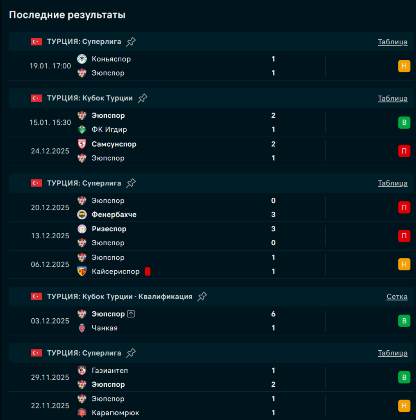The height and width of the screenshot is (420, 416).
Task: Click the green В badge for Эюпспор–ФК Игдир
Action: (404, 123)
